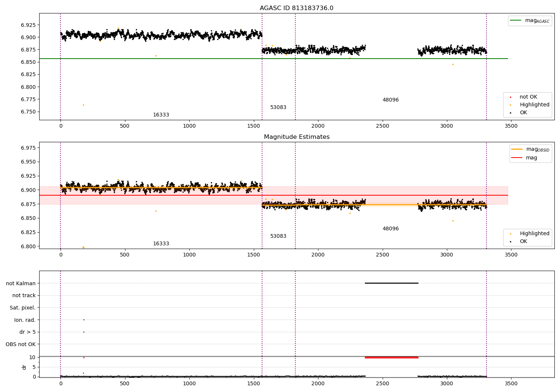
Task: Click the "Ion. rad." axis label
Action: tap(25, 320)
